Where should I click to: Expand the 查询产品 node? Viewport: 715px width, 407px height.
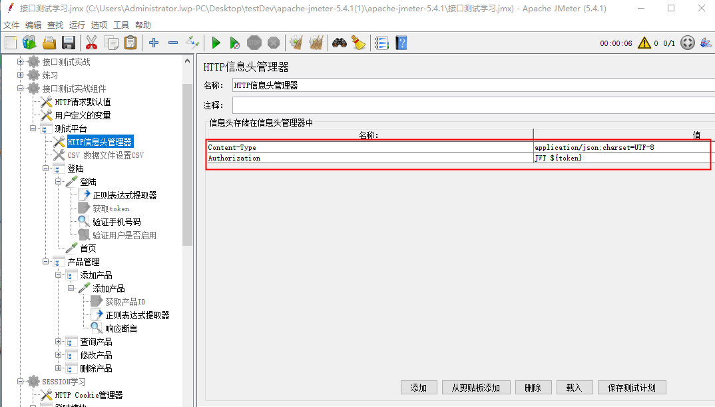point(59,341)
